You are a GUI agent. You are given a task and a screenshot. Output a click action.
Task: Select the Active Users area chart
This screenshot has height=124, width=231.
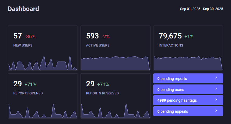tap(115, 63)
